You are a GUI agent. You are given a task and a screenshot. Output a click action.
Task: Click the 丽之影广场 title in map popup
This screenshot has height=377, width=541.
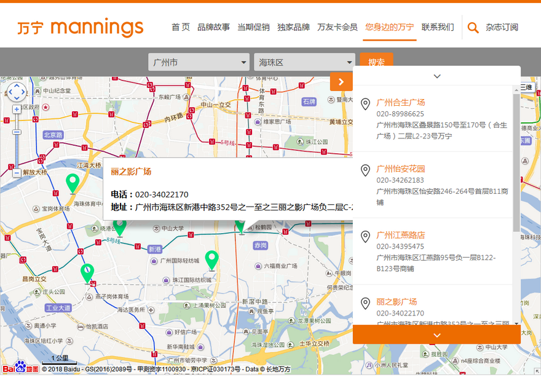tap(131, 172)
